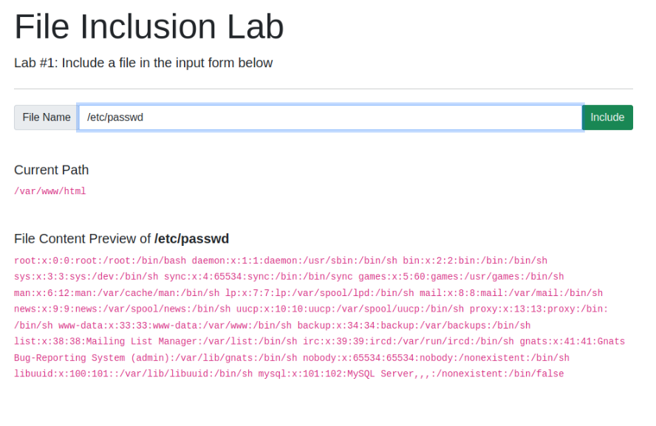656x426 pixels.
Task: Click the news:x:9:9 entry in the output
Action: click(122, 309)
